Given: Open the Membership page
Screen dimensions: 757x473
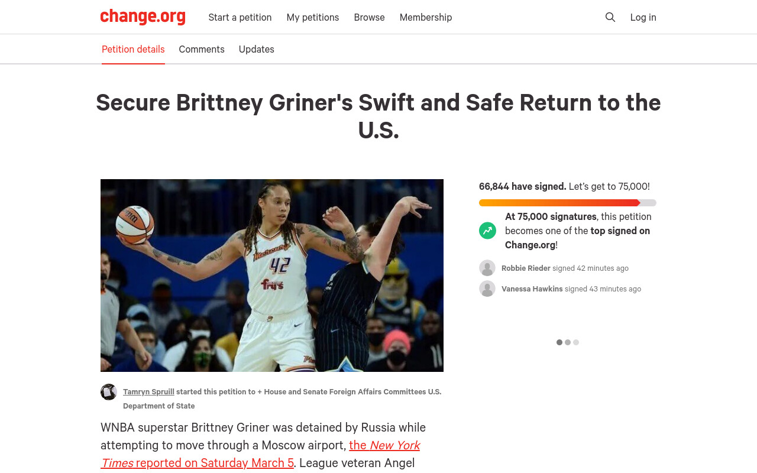Looking at the screenshot, I should click(x=426, y=17).
